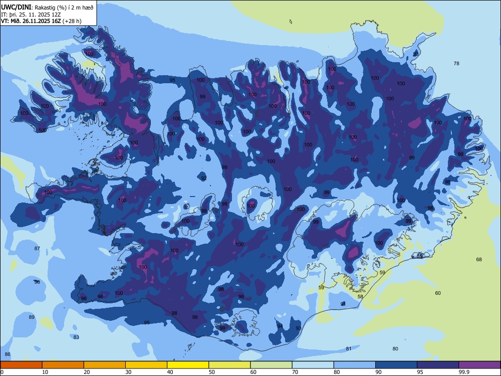Click the legend tick label 30
Image resolution: width=501 pixels, height=376 pixels.
pos(128,372)
